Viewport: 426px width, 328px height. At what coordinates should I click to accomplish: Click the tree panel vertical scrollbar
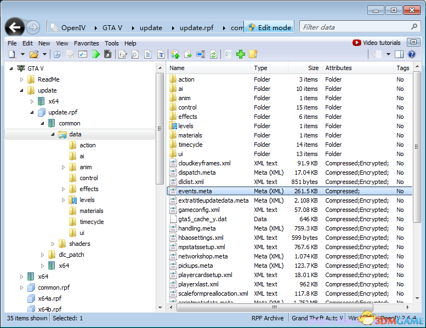coord(160,129)
